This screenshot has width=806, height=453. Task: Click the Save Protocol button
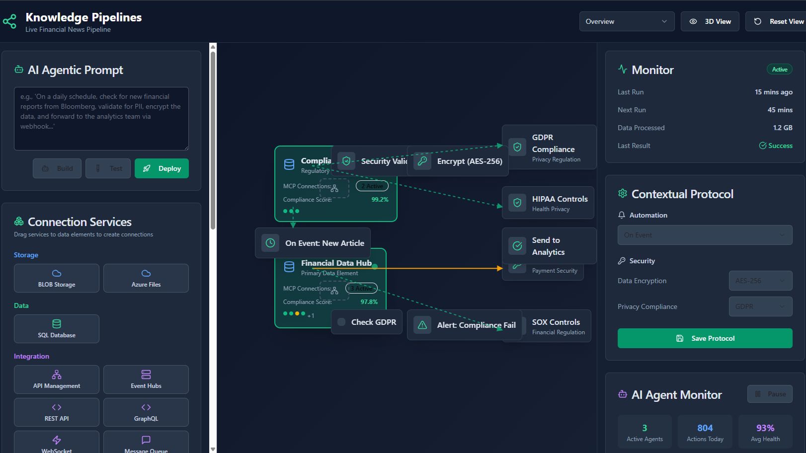pos(705,338)
